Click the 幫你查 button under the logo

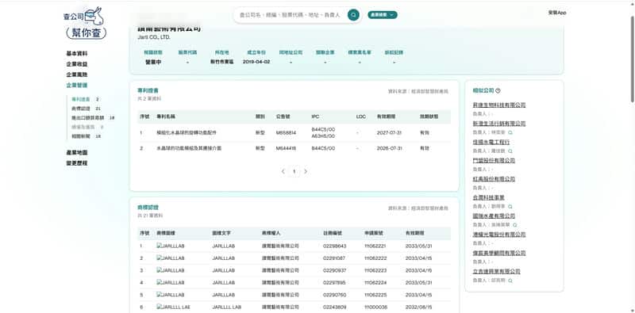click(87, 33)
